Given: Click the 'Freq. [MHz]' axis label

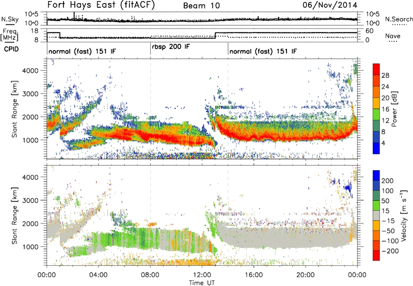Looking at the screenshot, I should tap(9, 35).
